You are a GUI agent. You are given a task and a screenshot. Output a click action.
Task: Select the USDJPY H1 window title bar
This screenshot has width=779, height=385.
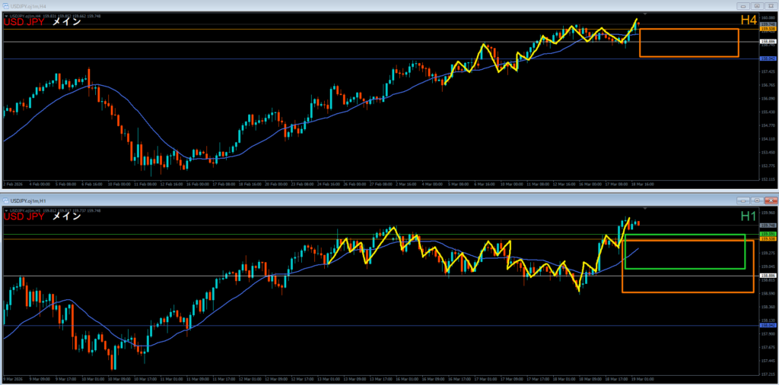point(304,200)
